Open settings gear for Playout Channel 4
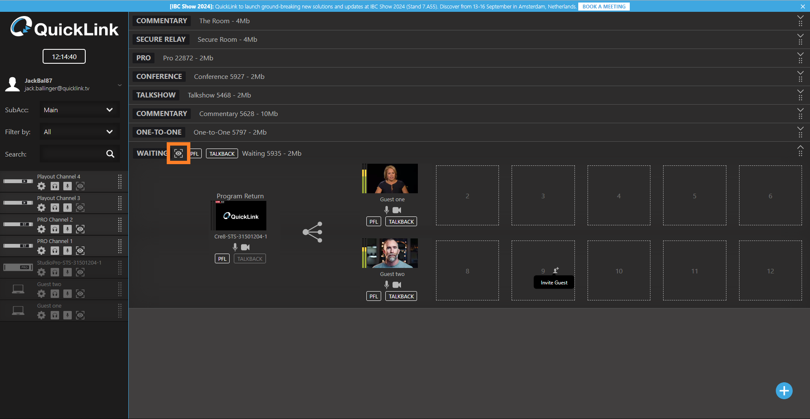Screen dimensions: 810x419 point(41,186)
